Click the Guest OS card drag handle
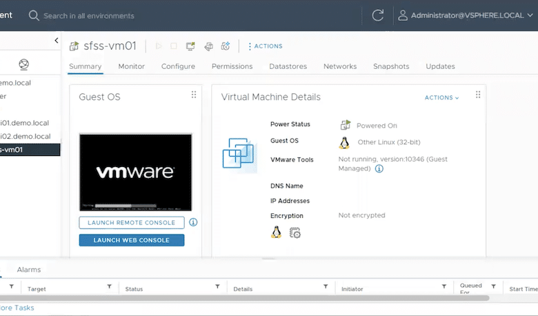Viewport: 538px width, 316px height. (194, 95)
